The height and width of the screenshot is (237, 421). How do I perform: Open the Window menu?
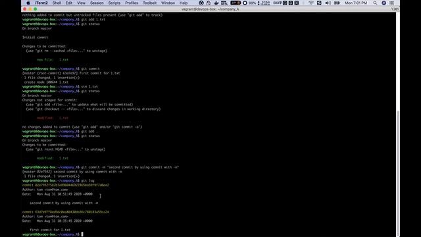point(168,3)
